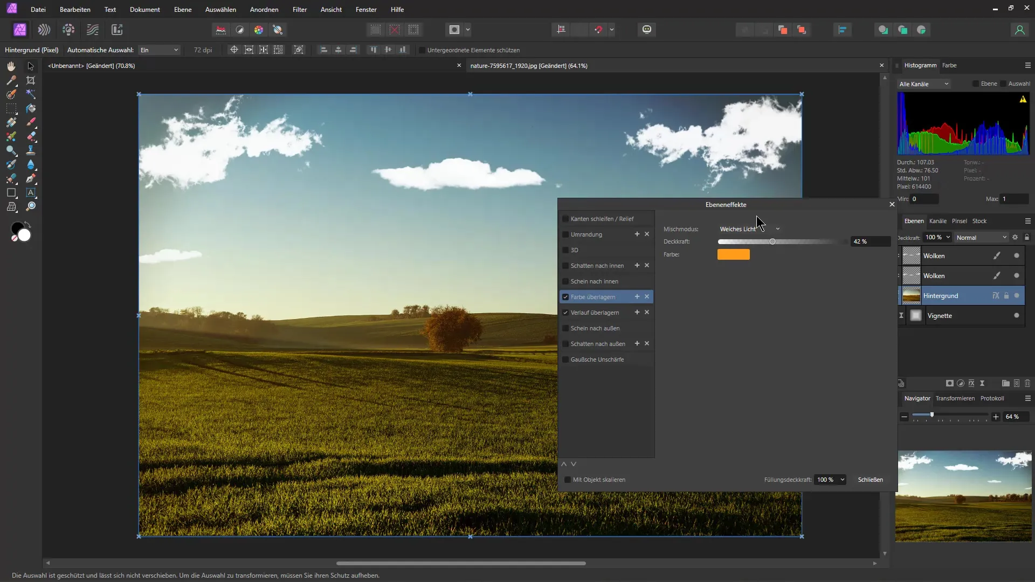The height and width of the screenshot is (582, 1035).
Task: Open the Ebene menu
Action: coord(183,9)
